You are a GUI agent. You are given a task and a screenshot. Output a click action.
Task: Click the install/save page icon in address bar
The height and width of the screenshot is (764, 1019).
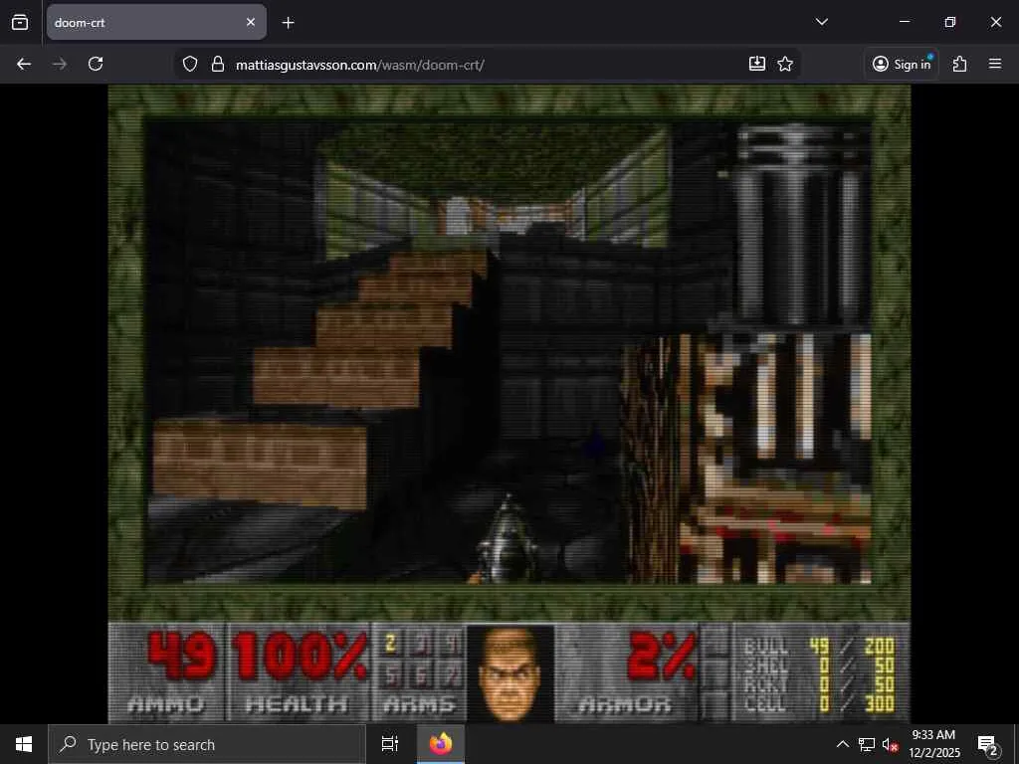757,64
